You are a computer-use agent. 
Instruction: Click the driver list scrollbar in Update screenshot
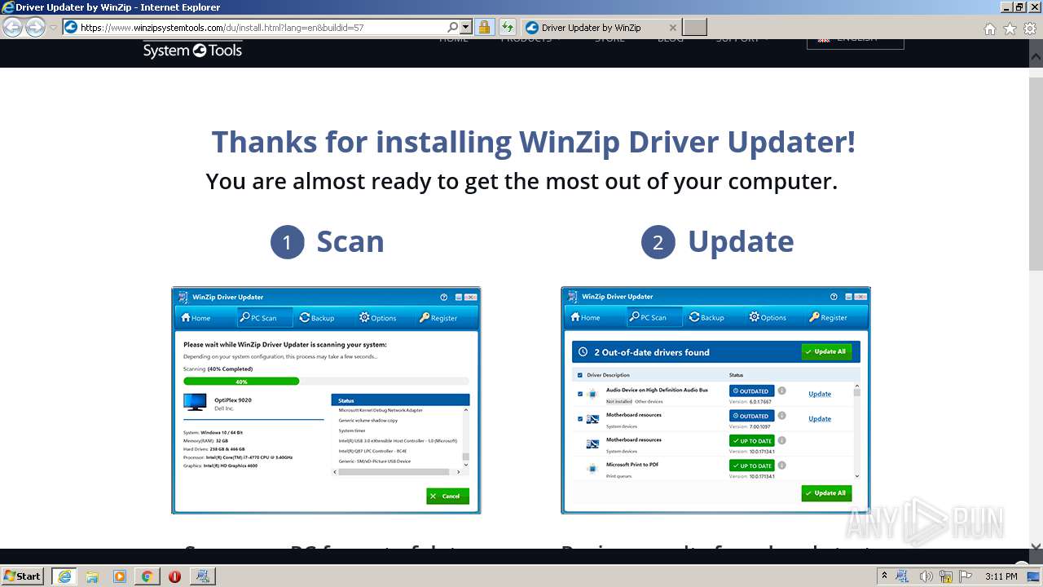point(856,432)
